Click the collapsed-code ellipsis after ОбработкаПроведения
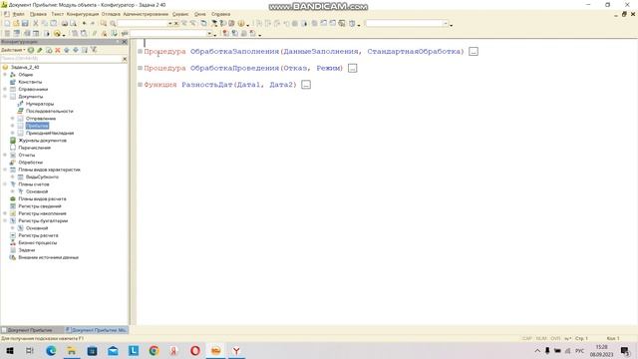 click(353, 69)
